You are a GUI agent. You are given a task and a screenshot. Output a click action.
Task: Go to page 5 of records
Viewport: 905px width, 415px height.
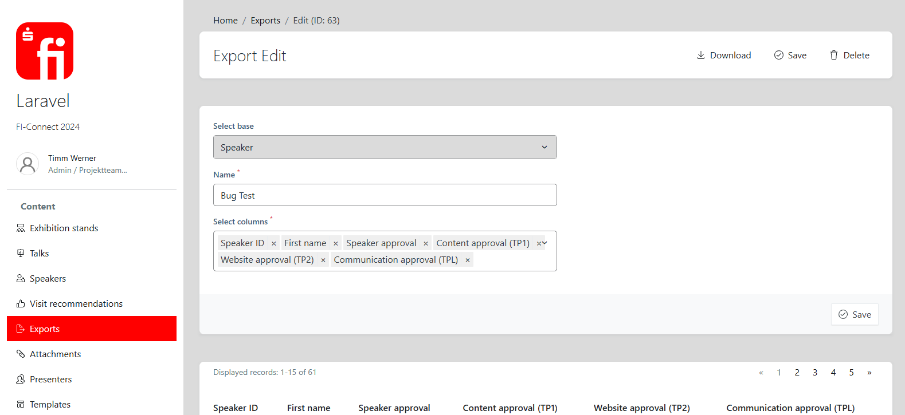852,373
